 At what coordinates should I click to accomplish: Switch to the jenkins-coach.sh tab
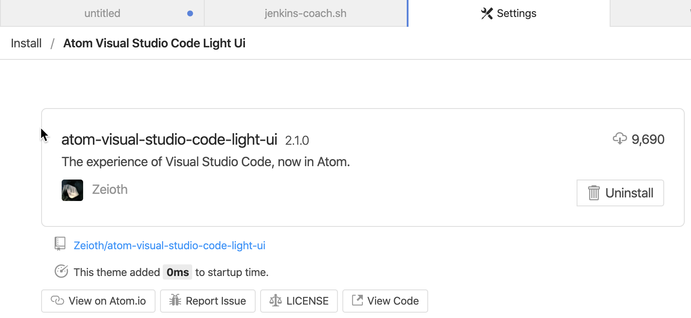pos(306,13)
